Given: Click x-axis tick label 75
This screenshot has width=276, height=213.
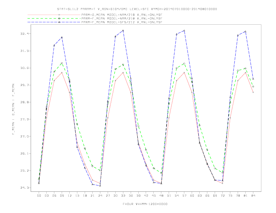Looking at the screenshot, I should (230, 196).
